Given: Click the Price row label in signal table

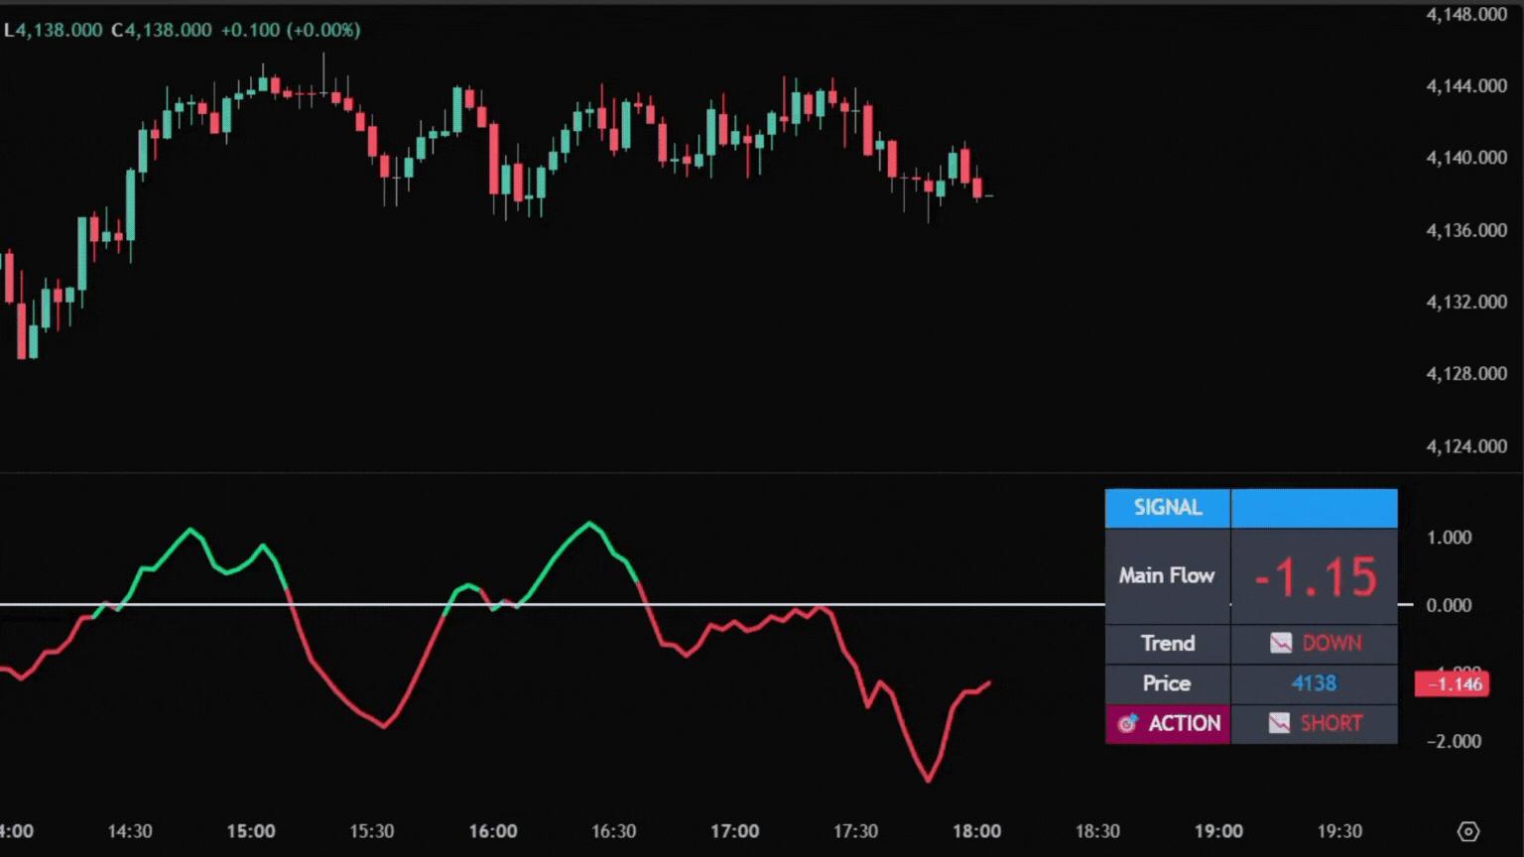Looking at the screenshot, I should click(x=1167, y=682).
